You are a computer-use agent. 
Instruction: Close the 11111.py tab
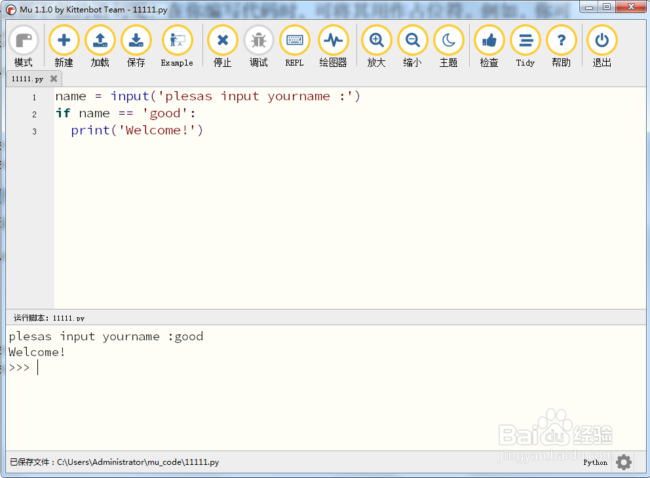point(54,78)
